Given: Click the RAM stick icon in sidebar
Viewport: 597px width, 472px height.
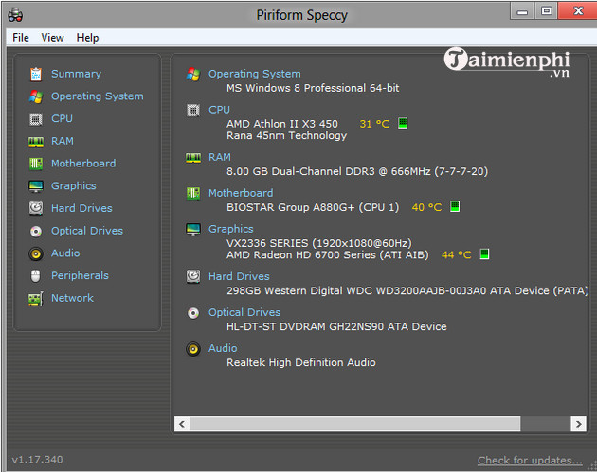Looking at the screenshot, I should pos(36,142).
